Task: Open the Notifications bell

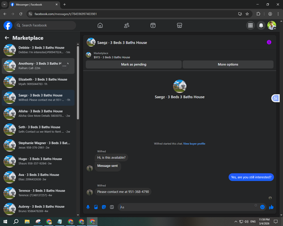Action: click(261, 25)
